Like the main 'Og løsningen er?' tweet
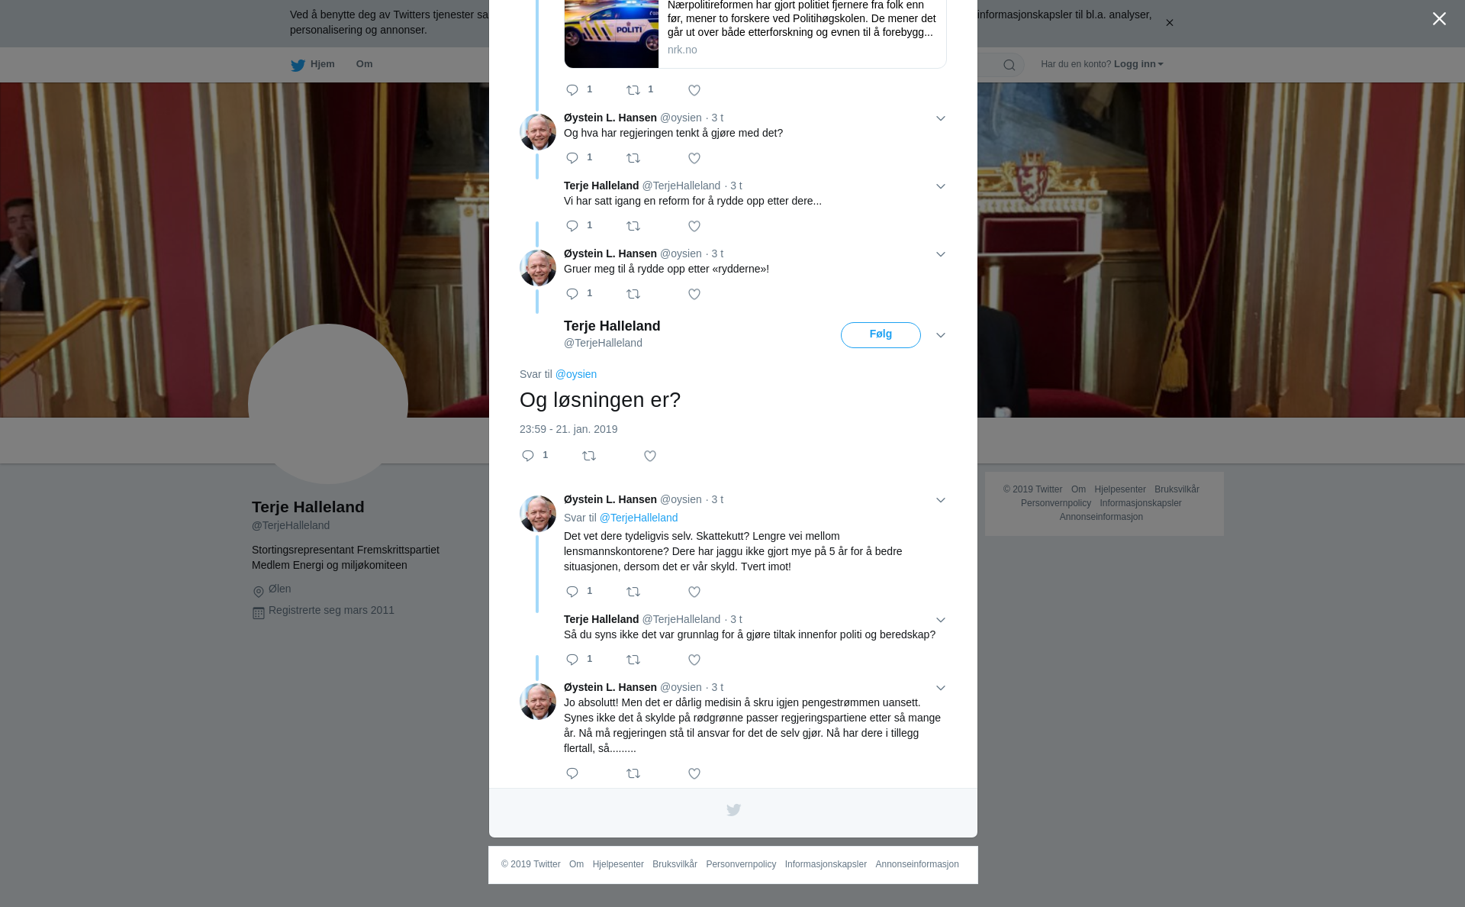 click(650, 457)
